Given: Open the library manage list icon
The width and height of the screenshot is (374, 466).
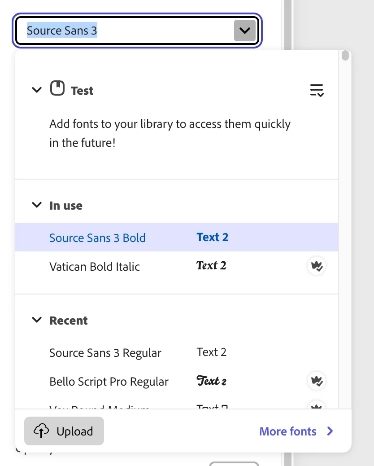Looking at the screenshot, I should 317,90.
